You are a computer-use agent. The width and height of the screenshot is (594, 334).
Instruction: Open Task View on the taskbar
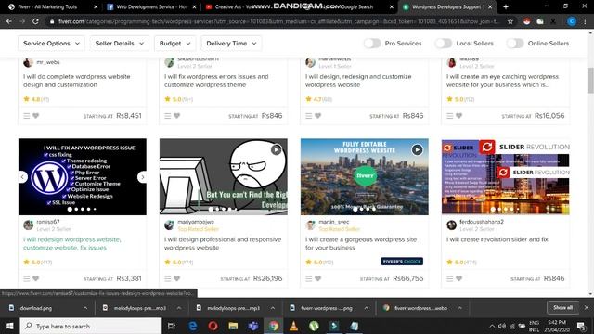[x=171, y=326]
